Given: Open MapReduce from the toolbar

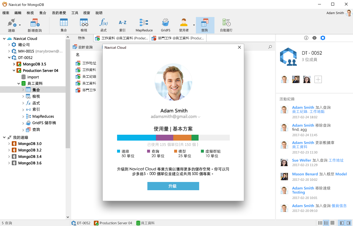Looking at the screenshot, I should (144, 25).
